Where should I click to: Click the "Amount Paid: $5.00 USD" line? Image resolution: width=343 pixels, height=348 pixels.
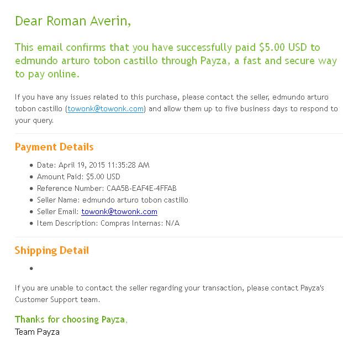pos(78,177)
